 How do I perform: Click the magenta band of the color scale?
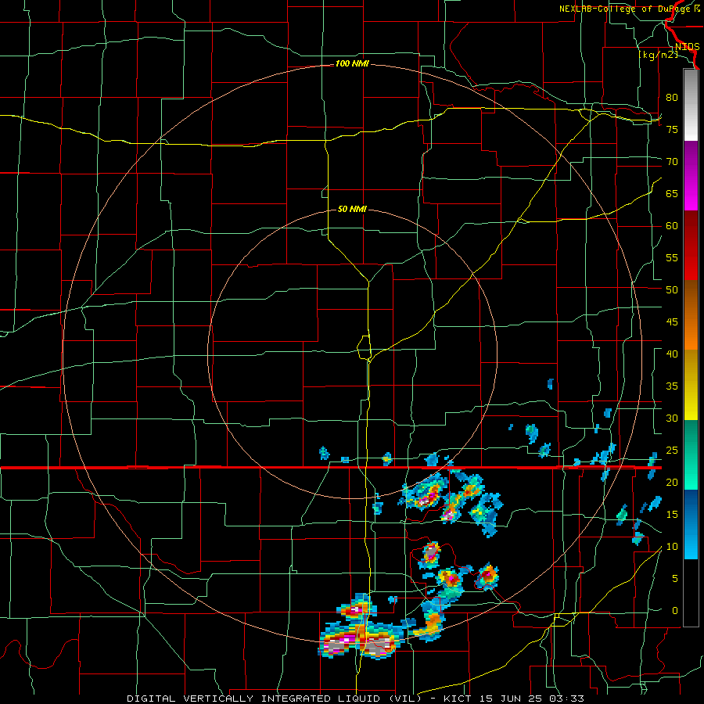[691, 175]
